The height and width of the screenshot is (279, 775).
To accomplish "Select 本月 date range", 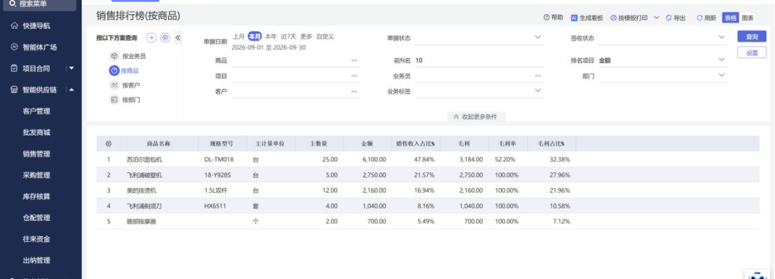I will pos(254,36).
